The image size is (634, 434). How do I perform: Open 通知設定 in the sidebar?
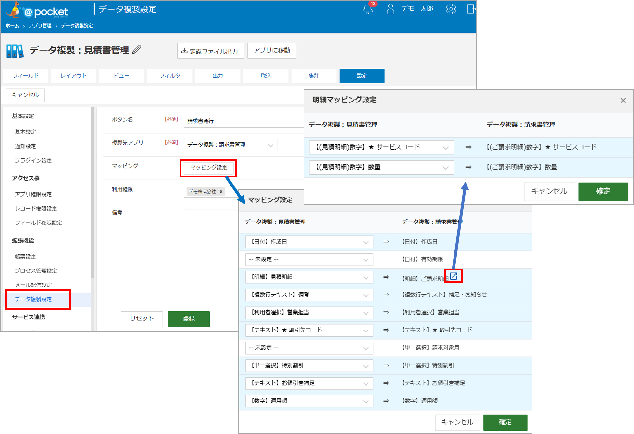tap(25, 146)
